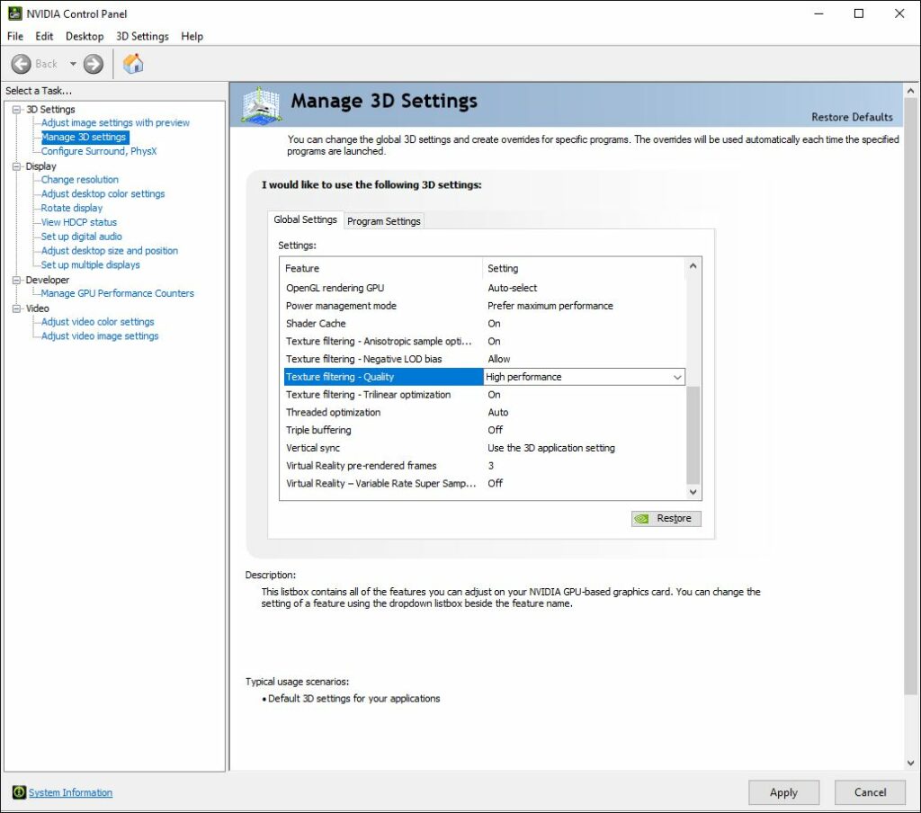Select the Vertical sync row
The width and height of the screenshot is (921, 813).
[x=484, y=448]
